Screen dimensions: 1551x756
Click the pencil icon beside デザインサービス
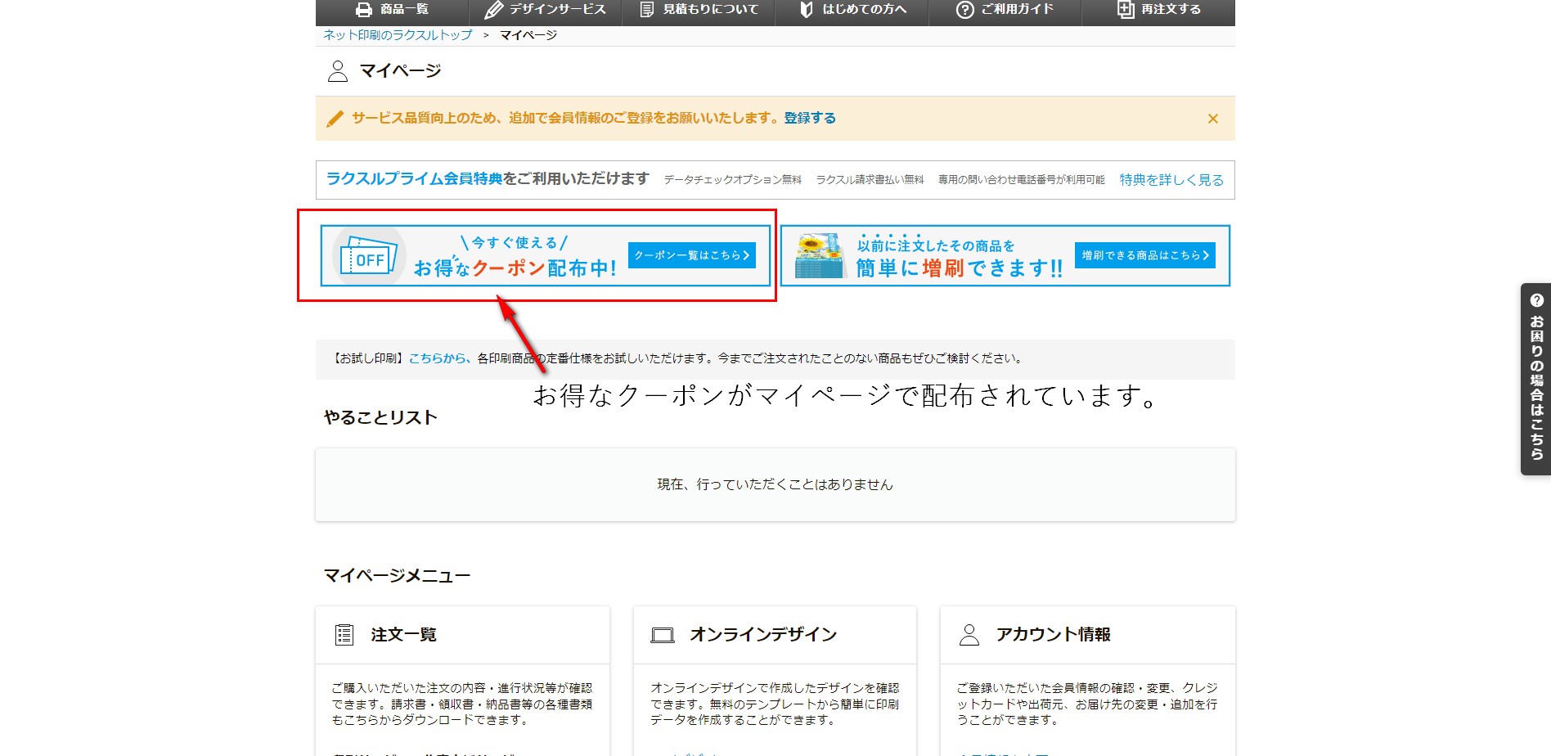click(x=493, y=10)
